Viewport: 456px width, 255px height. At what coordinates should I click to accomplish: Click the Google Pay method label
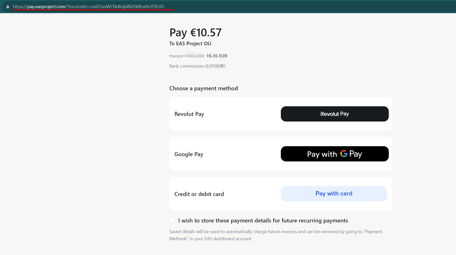[x=189, y=154]
